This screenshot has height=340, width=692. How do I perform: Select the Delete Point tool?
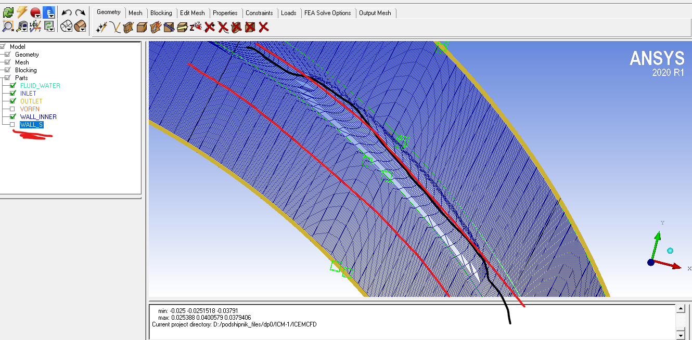(x=210, y=27)
